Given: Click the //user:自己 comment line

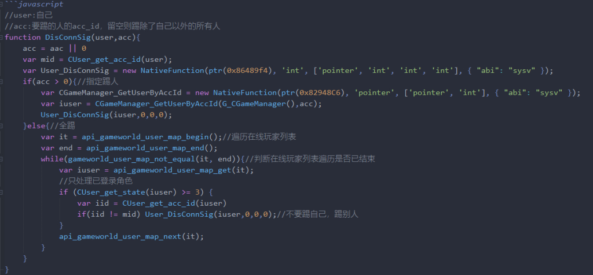Looking at the screenshot, I should 29,16.
